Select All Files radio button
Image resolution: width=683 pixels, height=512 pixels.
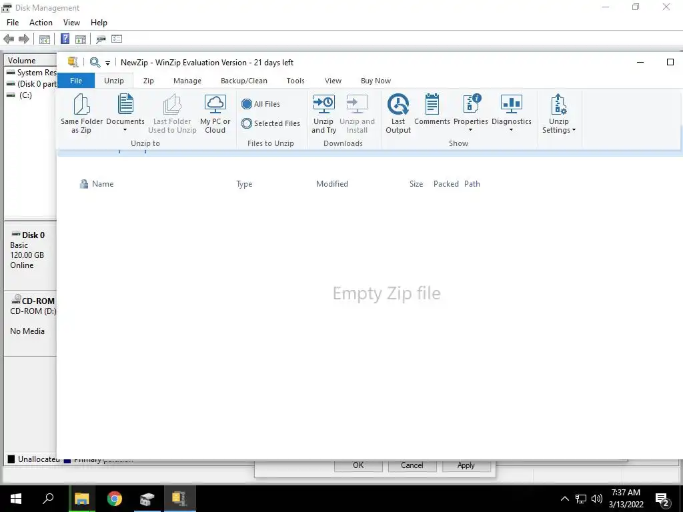(x=247, y=104)
